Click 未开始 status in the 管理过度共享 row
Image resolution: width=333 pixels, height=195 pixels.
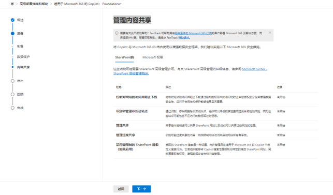[281, 135]
